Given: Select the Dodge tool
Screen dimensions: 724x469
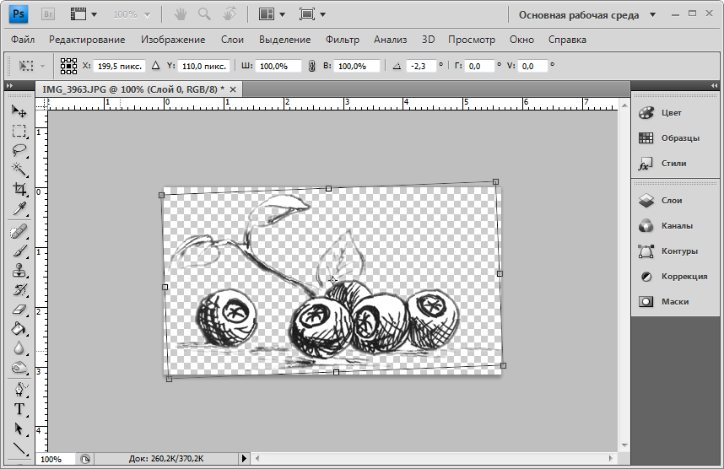Looking at the screenshot, I should [x=19, y=368].
